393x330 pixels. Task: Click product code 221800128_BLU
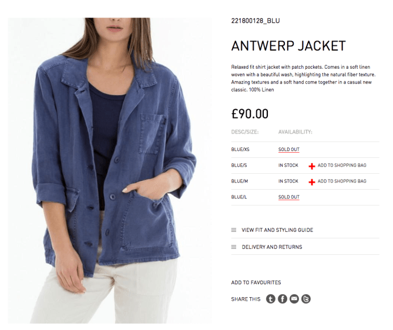(x=256, y=21)
